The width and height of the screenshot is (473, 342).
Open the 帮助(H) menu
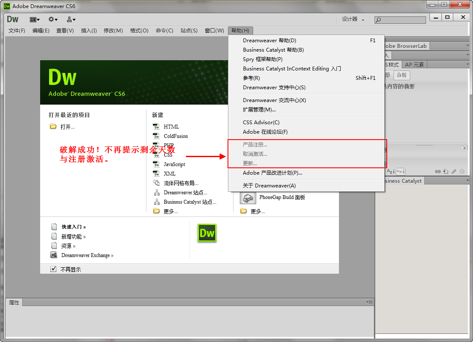pyautogui.click(x=240, y=30)
